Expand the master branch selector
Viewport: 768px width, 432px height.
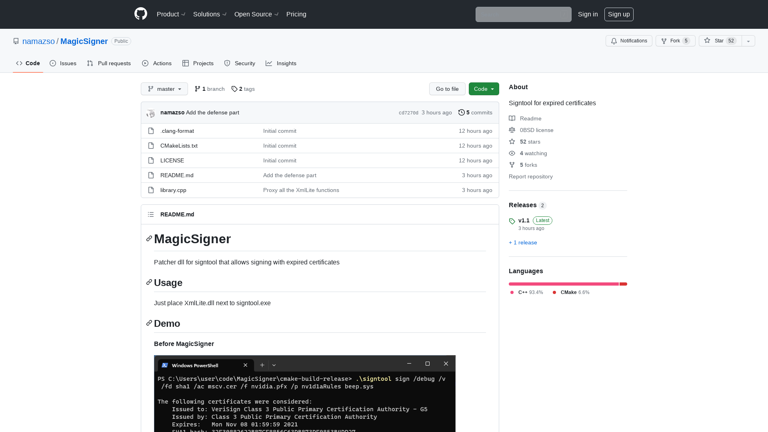[164, 89]
